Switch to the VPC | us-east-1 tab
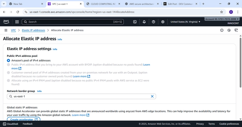242x127 pixels. click(65, 4)
